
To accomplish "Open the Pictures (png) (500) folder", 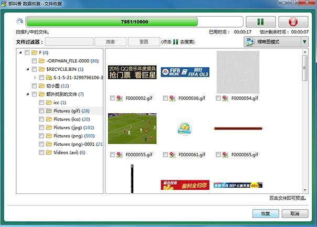I will [74, 136].
